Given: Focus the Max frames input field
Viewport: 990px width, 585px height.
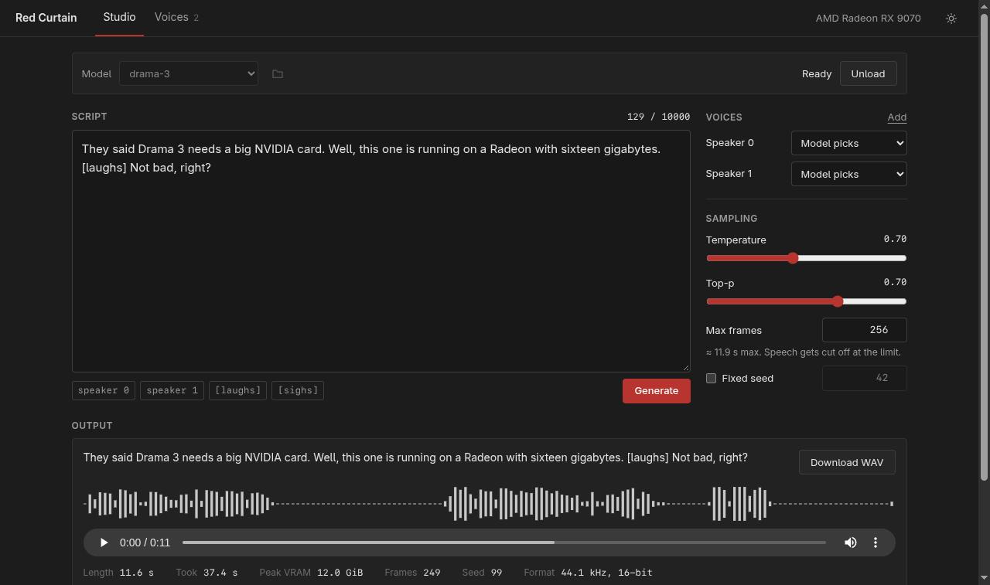Looking at the screenshot, I should pos(865,330).
